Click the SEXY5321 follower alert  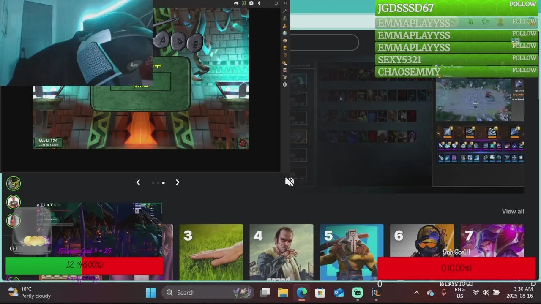tap(456, 60)
